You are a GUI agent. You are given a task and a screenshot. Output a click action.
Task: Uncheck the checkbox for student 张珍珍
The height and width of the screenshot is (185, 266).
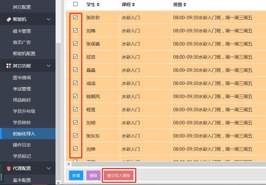[75, 17]
